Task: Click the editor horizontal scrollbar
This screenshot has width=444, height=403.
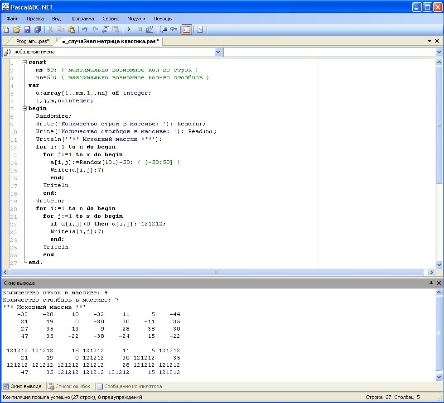Action: tap(217, 273)
